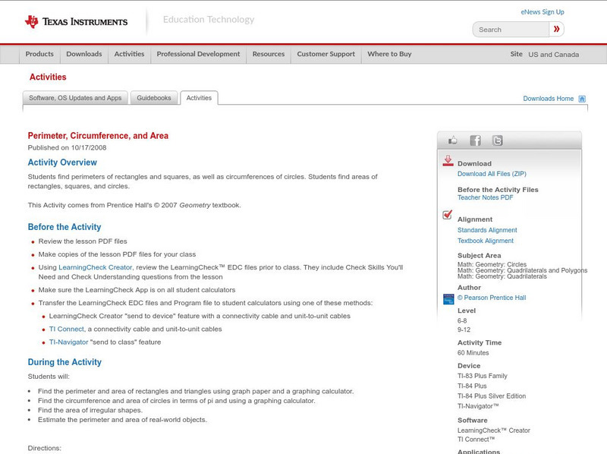607x454 pixels.
Task: Submit search with the red arrow button
Action: coord(556,29)
